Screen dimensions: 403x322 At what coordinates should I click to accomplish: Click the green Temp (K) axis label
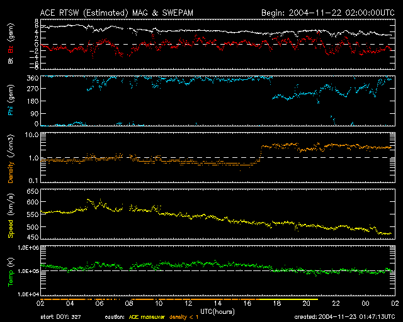tap(11, 269)
